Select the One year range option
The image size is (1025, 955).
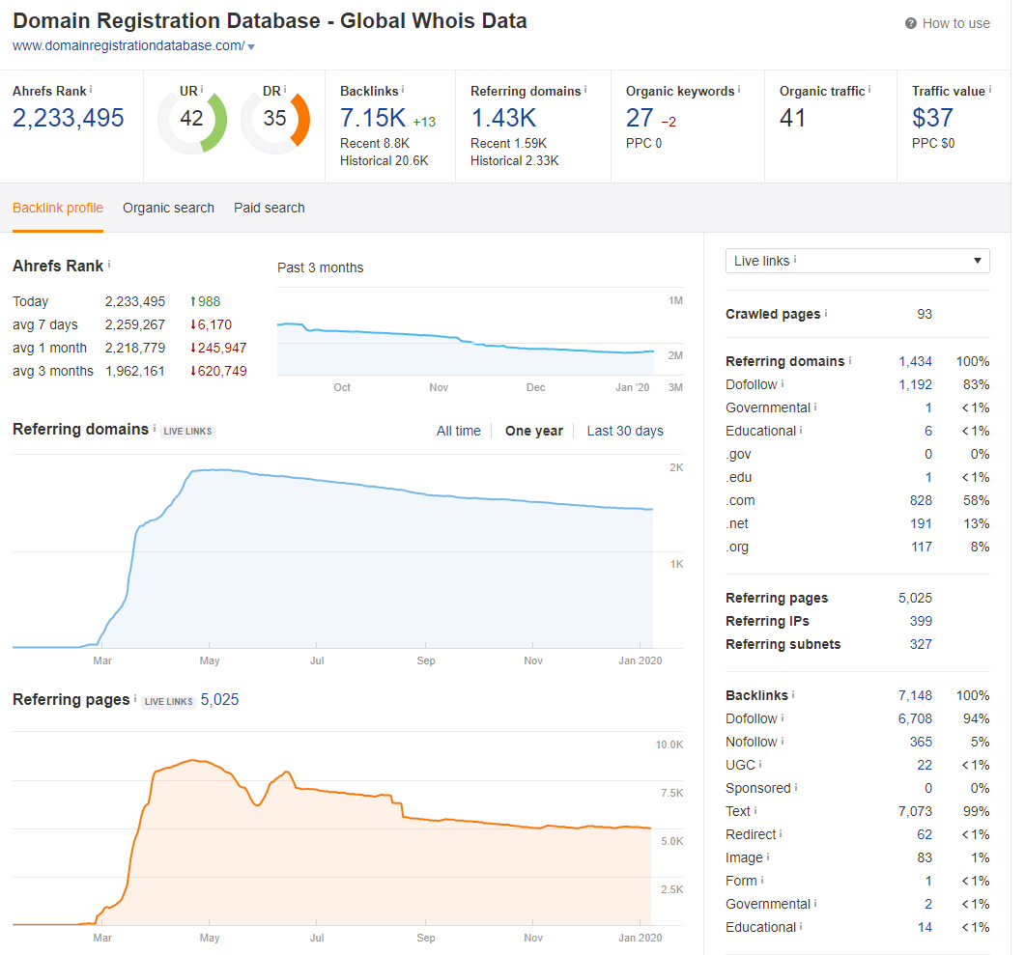point(533,431)
